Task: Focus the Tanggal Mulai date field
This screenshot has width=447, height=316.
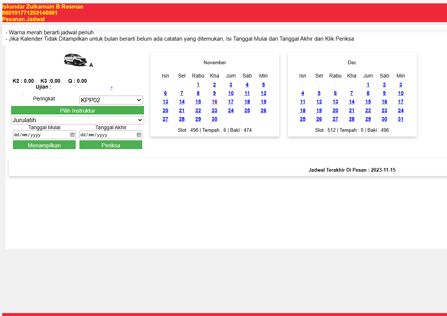Action: tap(41, 135)
